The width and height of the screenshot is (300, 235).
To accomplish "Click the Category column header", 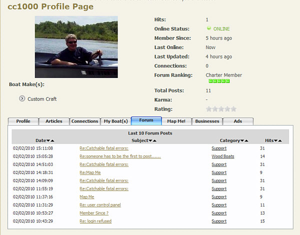I will click(230, 140).
